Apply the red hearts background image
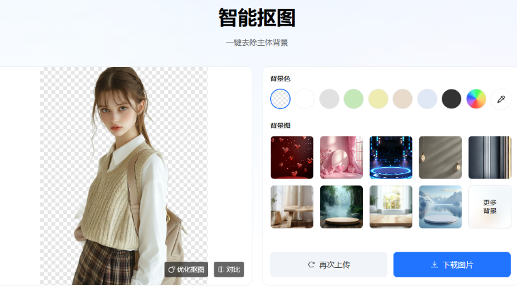The height and width of the screenshot is (288, 517). [292, 158]
